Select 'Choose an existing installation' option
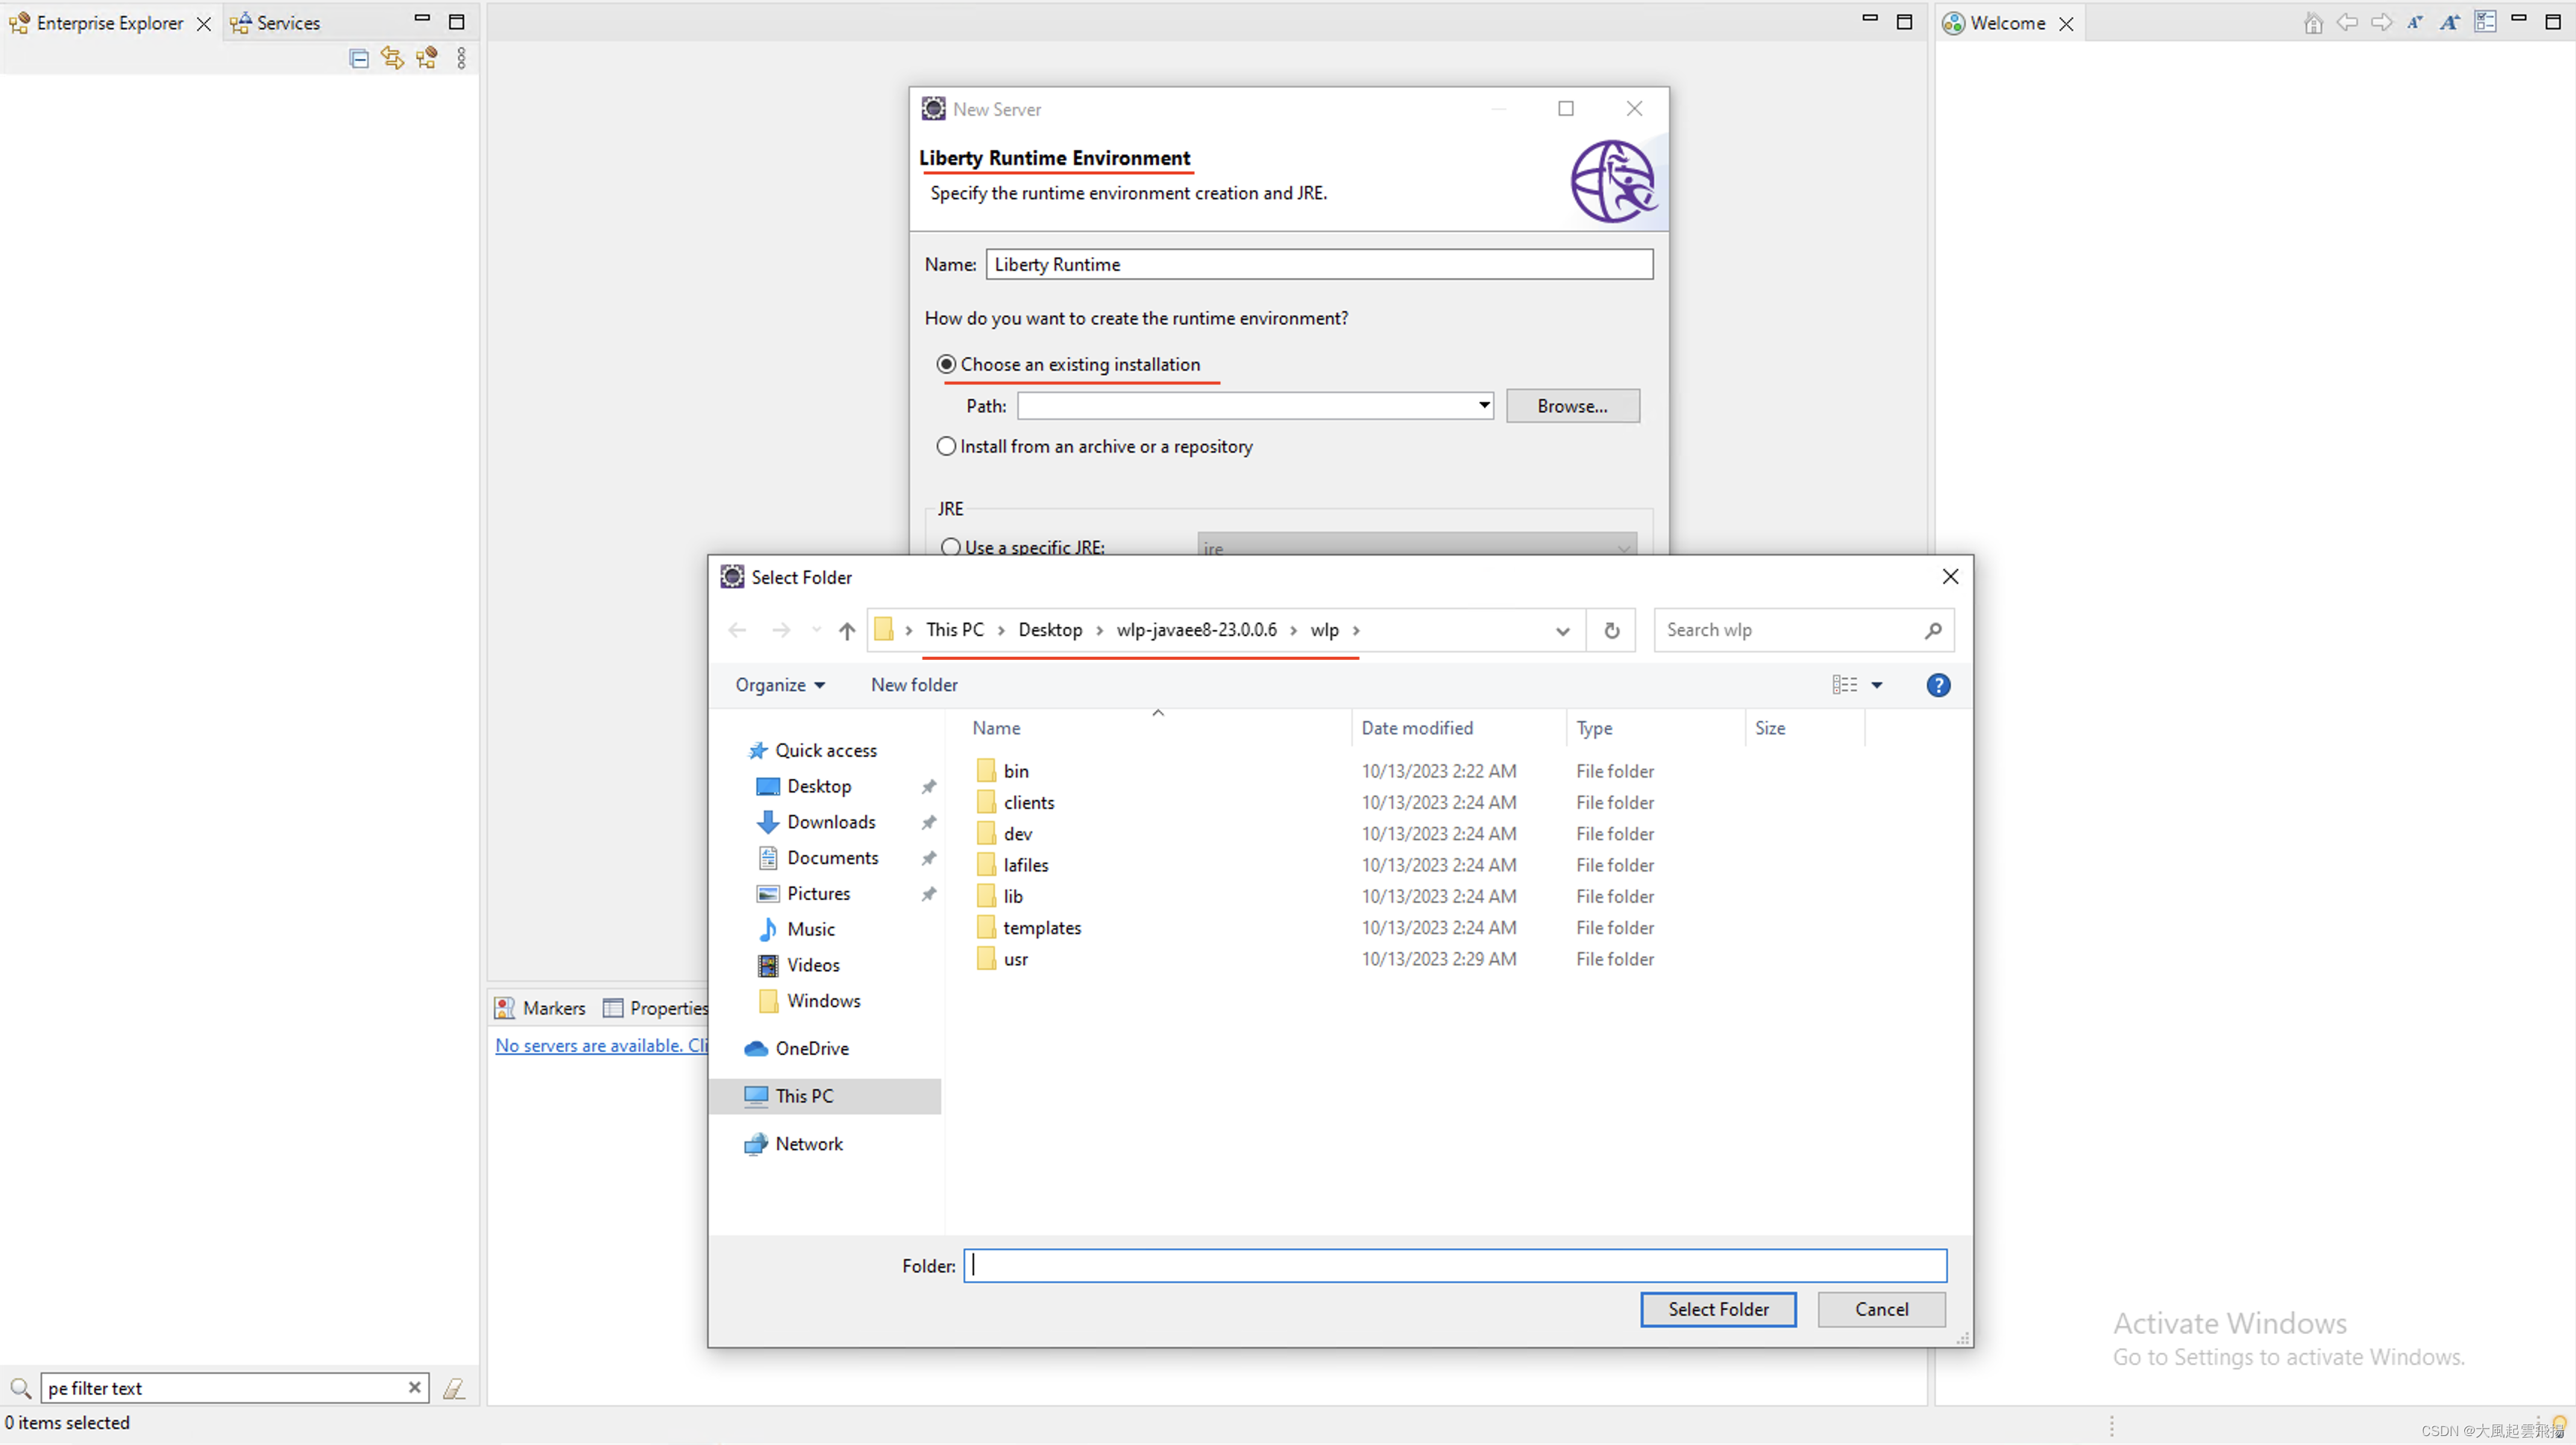This screenshot has height=1445, width=2576. (946, 364)
